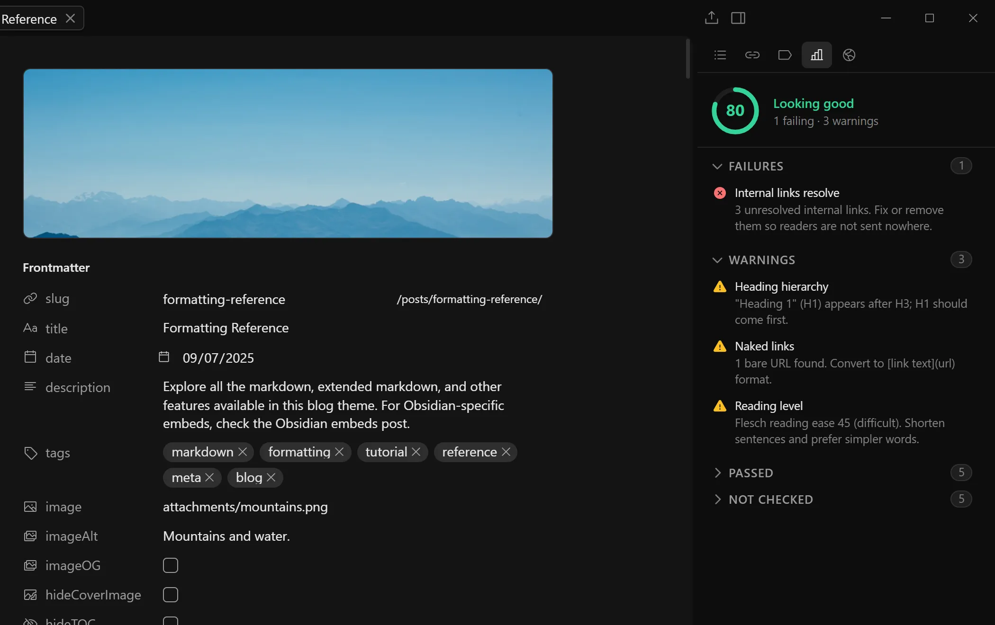Open the Reading level warning

tap(842, 422)
